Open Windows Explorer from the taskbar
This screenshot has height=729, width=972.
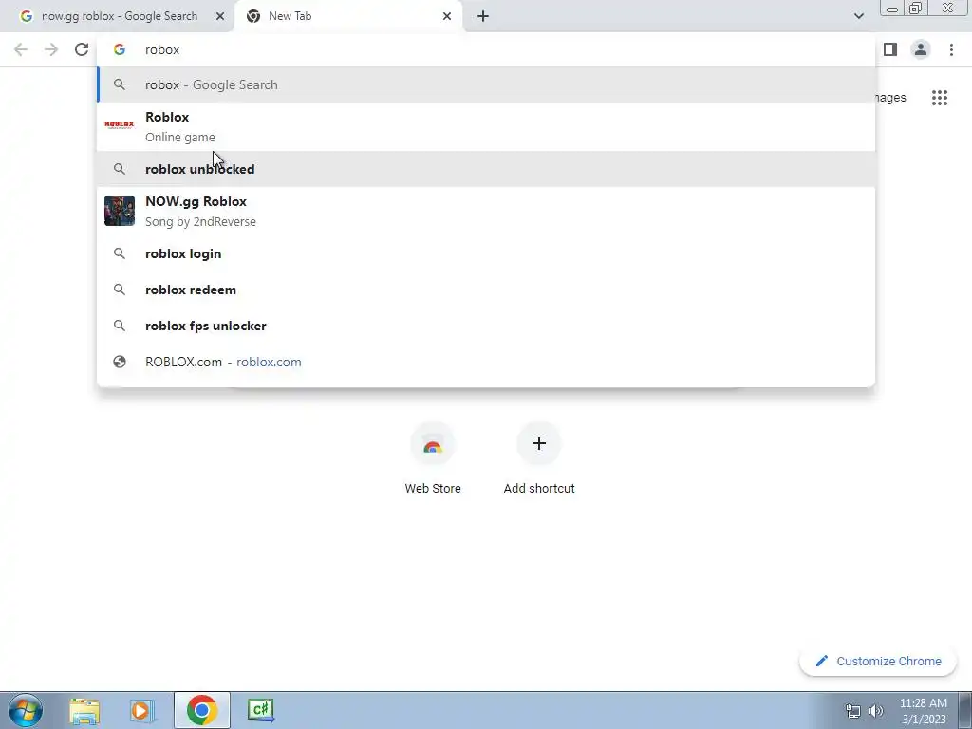point(84,710)
